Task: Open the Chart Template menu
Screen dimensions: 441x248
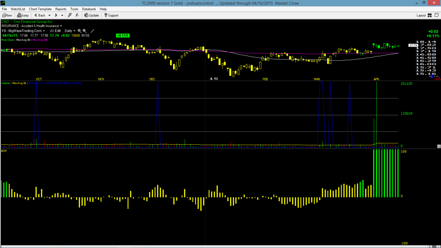Action: (40, 9)
